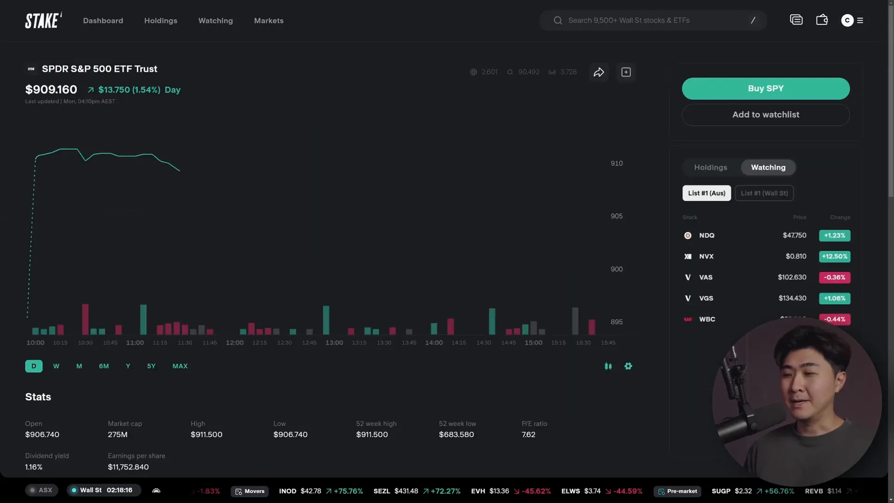Switch sidebar to Holdings tab
The height and width of the screenshot is (503, 894).
[x=711, y=168]
